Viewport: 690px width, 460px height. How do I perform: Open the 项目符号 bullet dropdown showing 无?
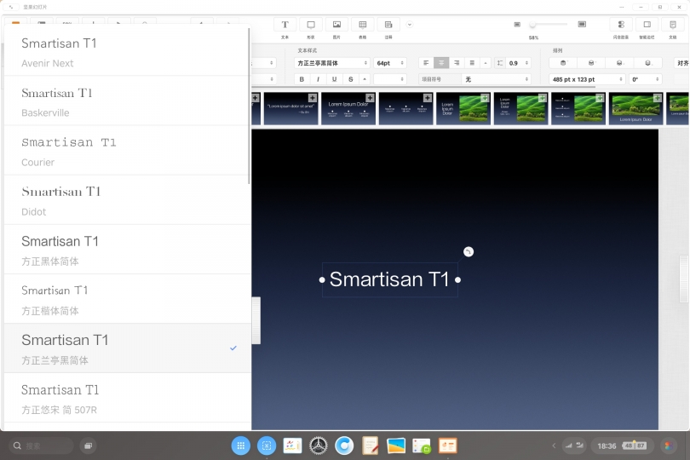click(x=496, y=79)
